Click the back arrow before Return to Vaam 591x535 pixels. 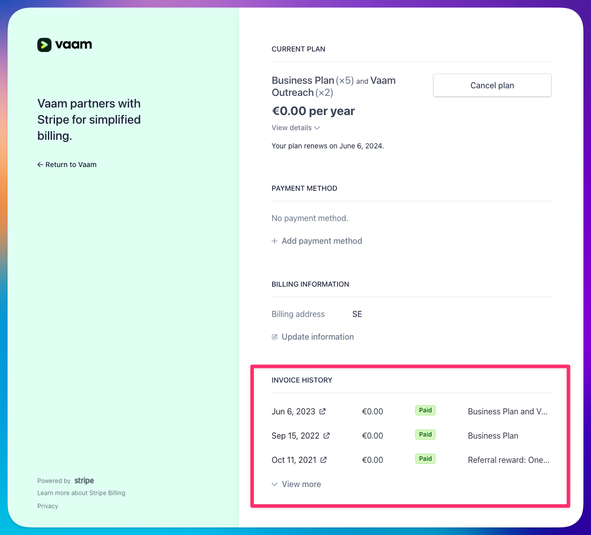pyautogui.click(x=40, y=165)
